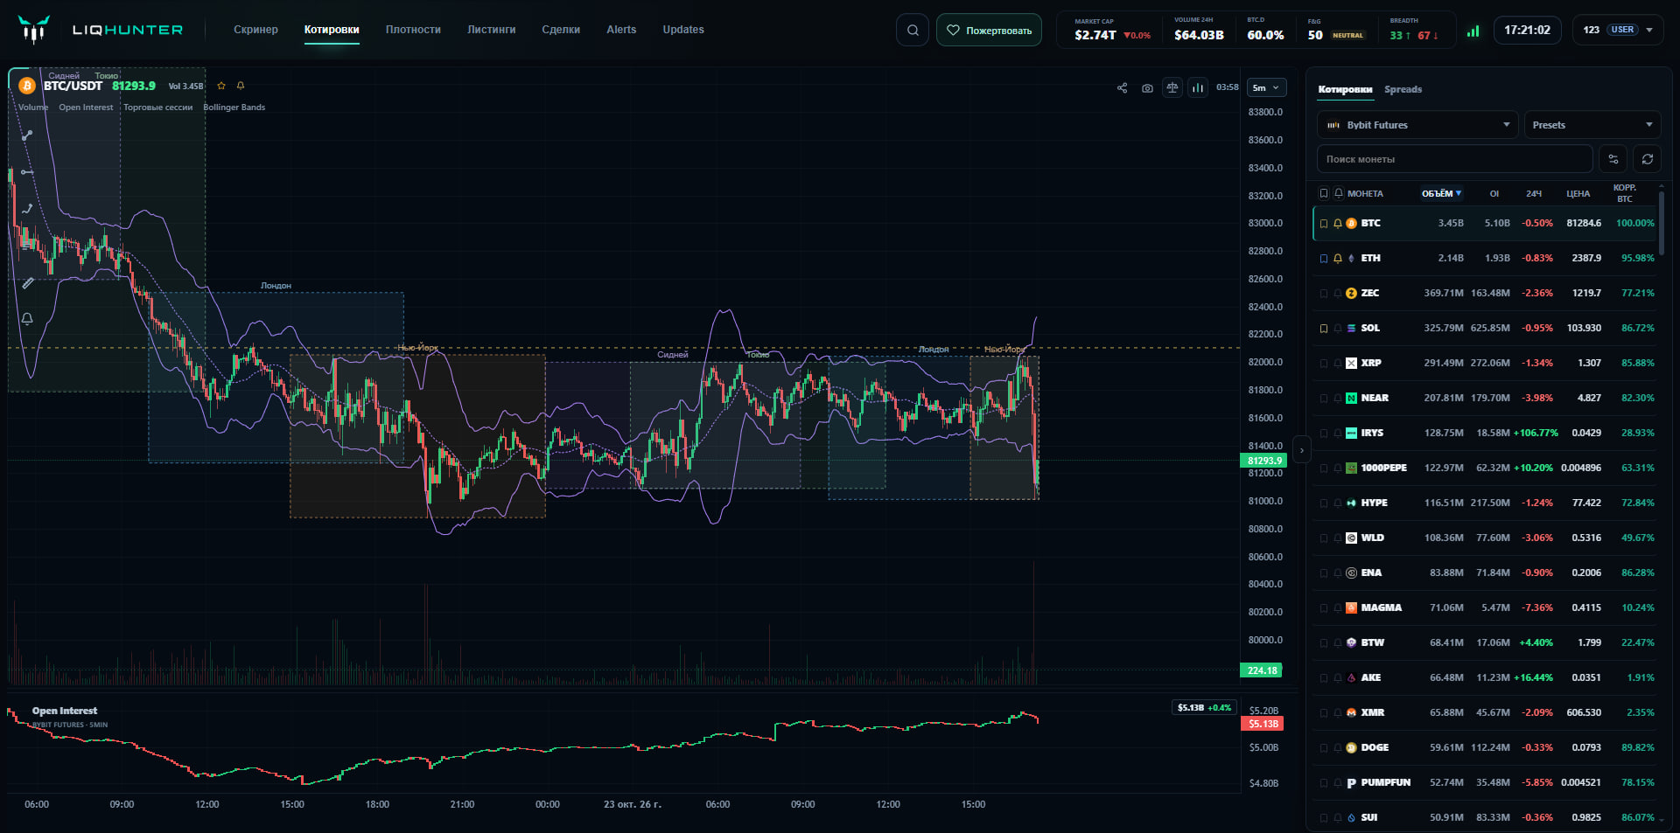The height and width of the screenshot is (833, 1680).
Task: Toggle the bell filter in the table header
Action: tap(1338, 193)
